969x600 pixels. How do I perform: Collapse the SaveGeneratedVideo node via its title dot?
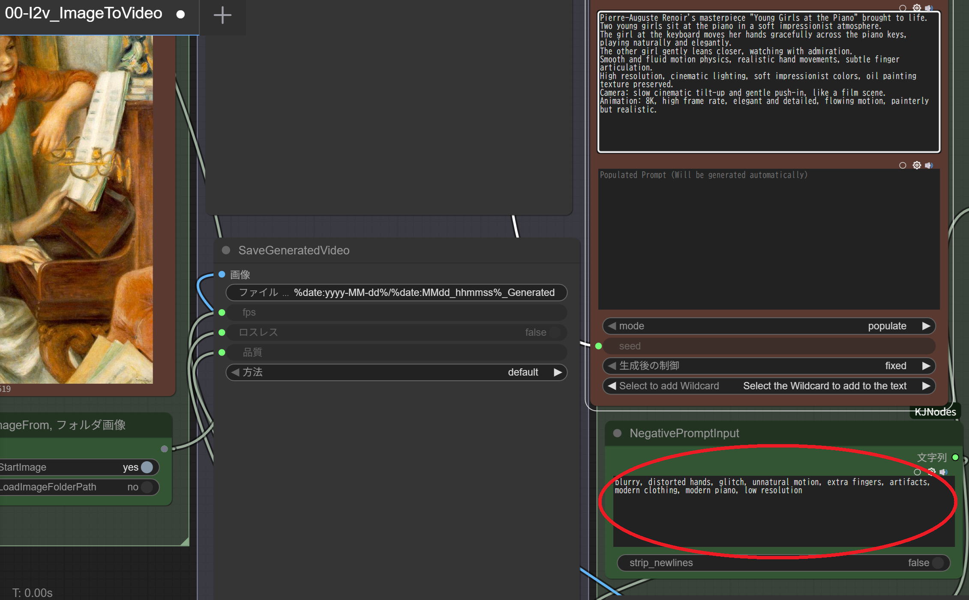[226, 250]
